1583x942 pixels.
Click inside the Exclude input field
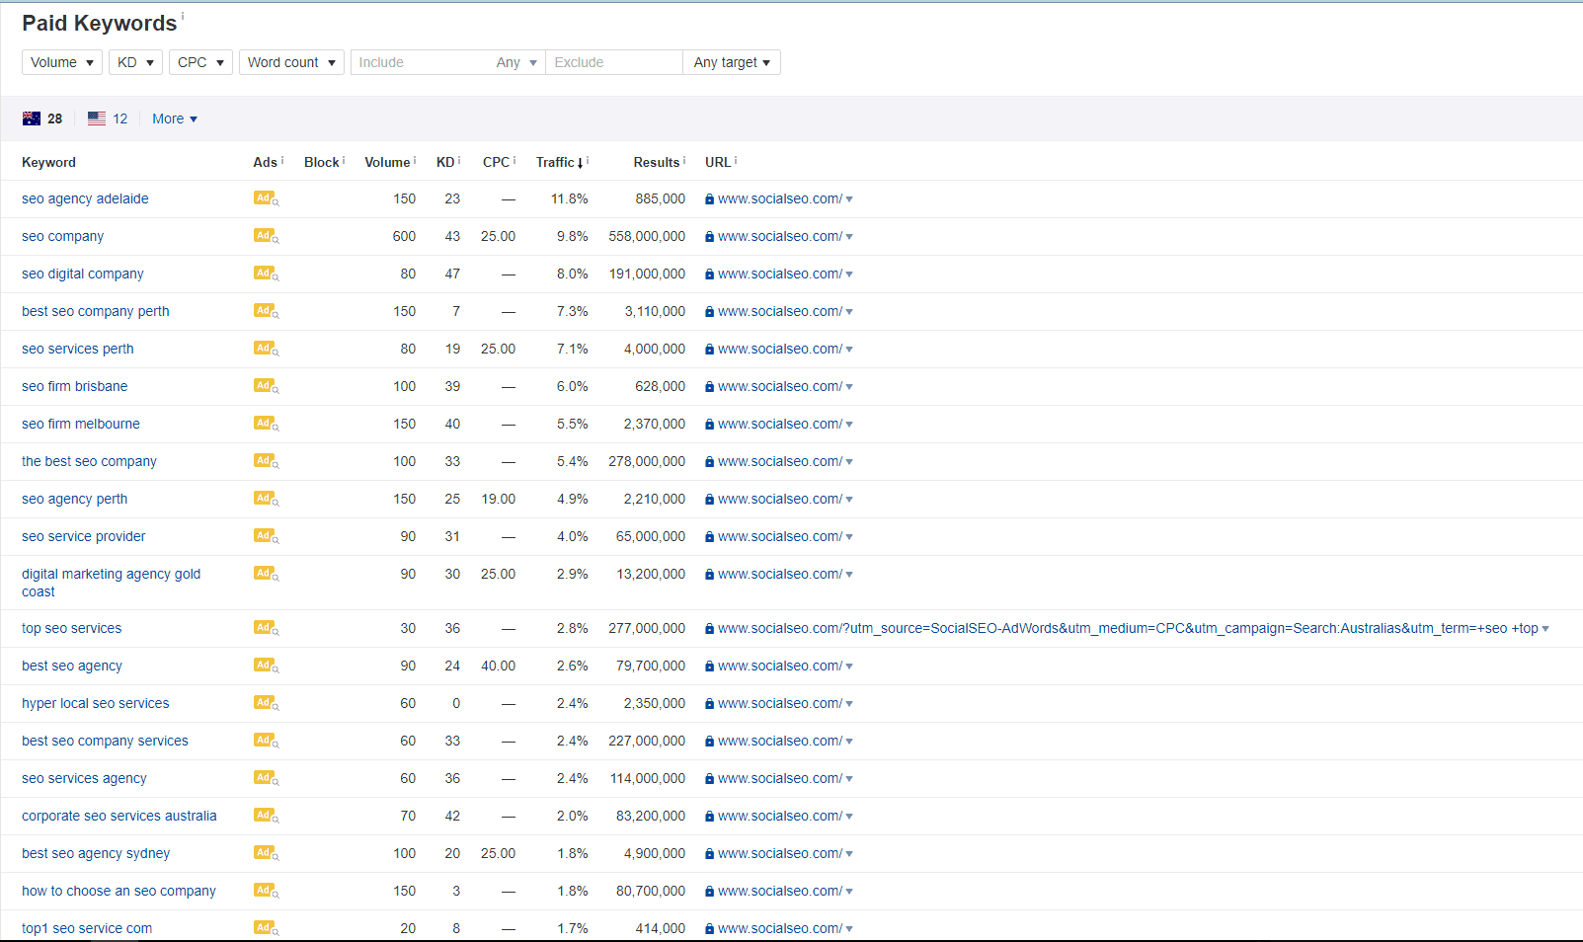point(614,61)
